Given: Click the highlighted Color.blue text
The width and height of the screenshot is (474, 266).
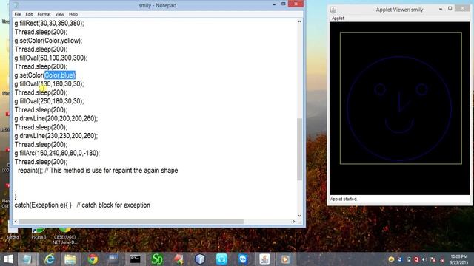Looking at the screenshot, I should click(59, 75).
